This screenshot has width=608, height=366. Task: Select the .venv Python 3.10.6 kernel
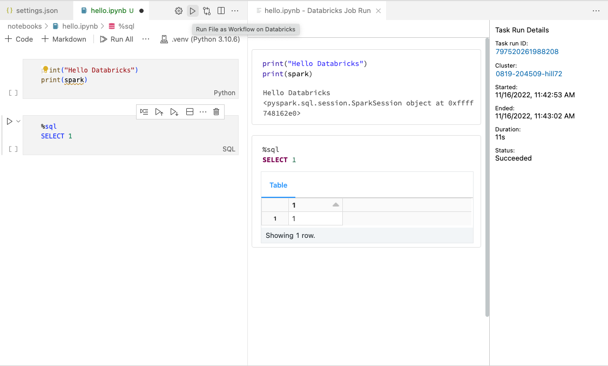(x=200, y=39)
